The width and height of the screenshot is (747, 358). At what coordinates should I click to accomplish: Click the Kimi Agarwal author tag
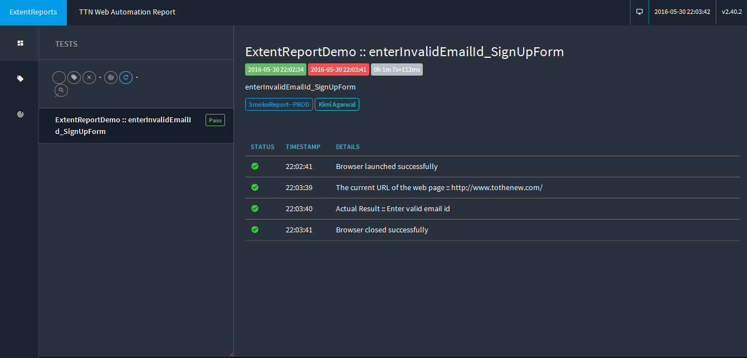(336, 105)
